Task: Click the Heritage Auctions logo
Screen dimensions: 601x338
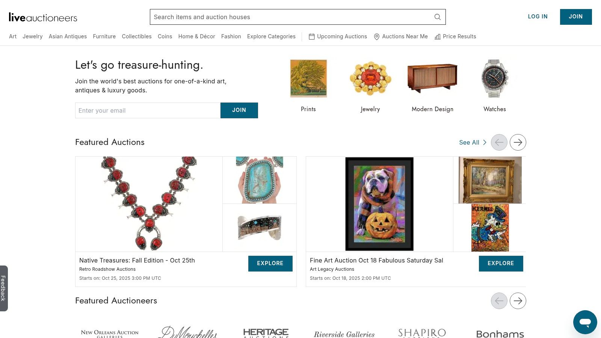Action: (266, 333)
